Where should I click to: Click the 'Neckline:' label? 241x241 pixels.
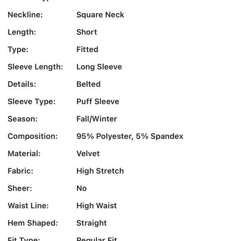25,15
